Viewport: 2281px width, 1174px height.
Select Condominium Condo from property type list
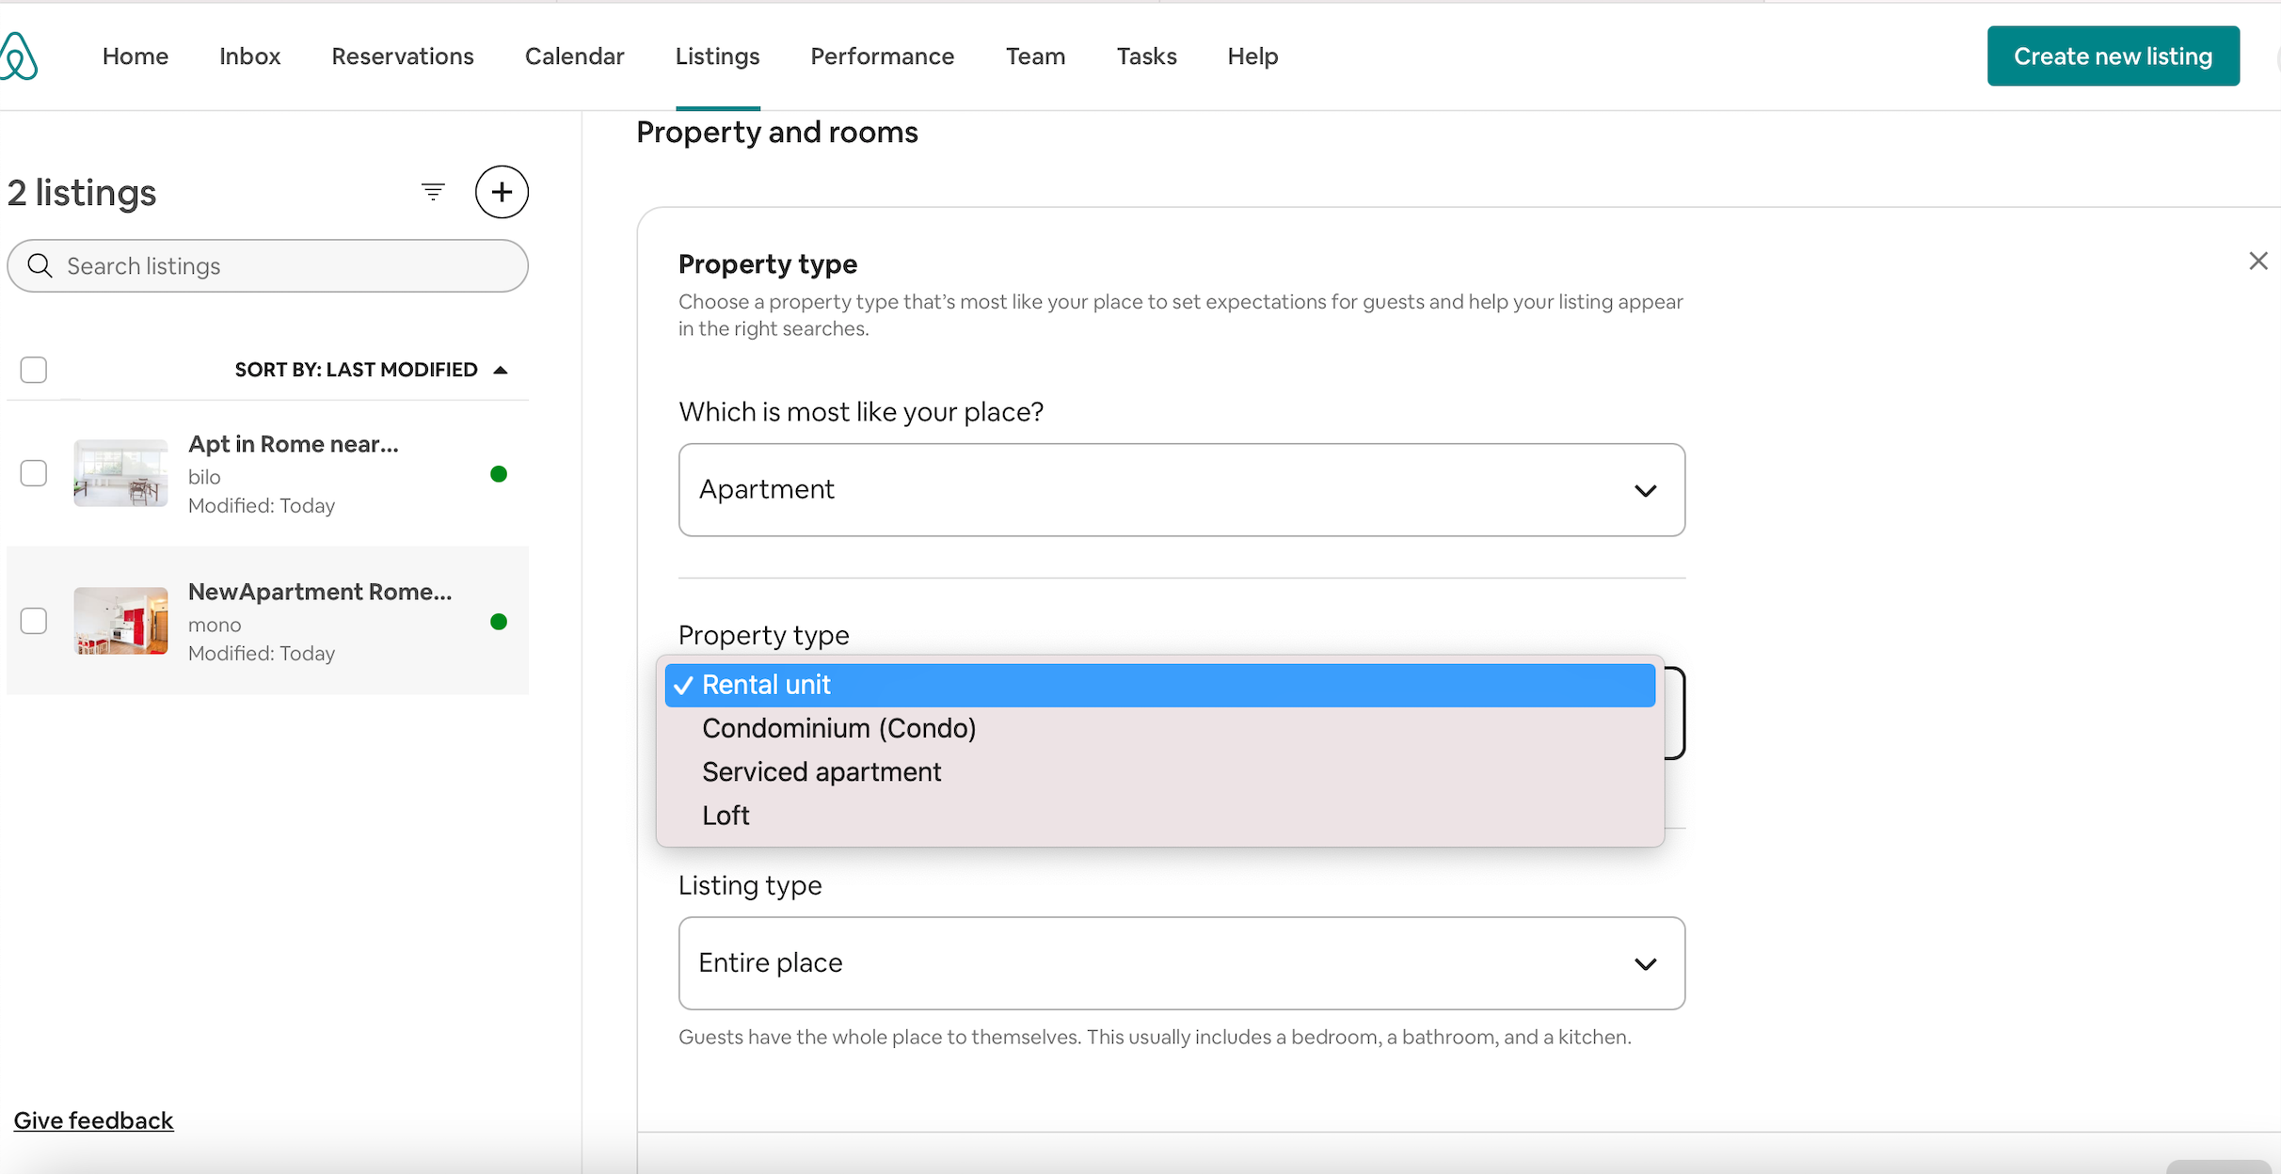(x=838, y=728)
